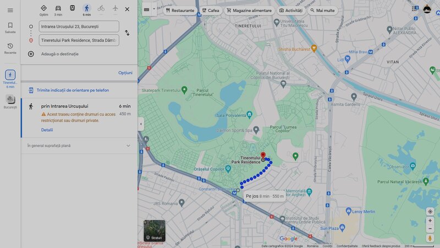The width and height of the screenshot is (440, 248).
Task: Filter map by Restaurante
Action: pyautogui.click(x=179, y=10)
